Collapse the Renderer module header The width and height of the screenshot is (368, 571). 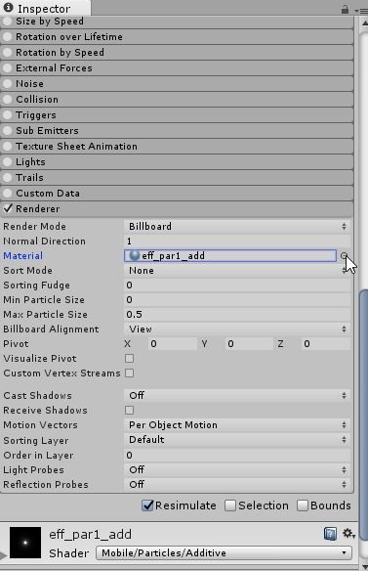click(x=177, y=208)
